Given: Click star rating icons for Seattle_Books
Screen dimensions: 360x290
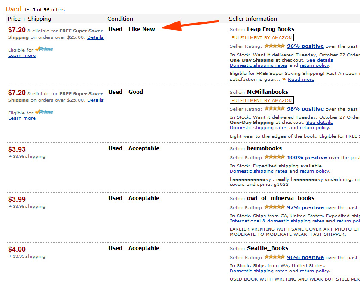Looking at the screenshot, I should coord(275,257).
